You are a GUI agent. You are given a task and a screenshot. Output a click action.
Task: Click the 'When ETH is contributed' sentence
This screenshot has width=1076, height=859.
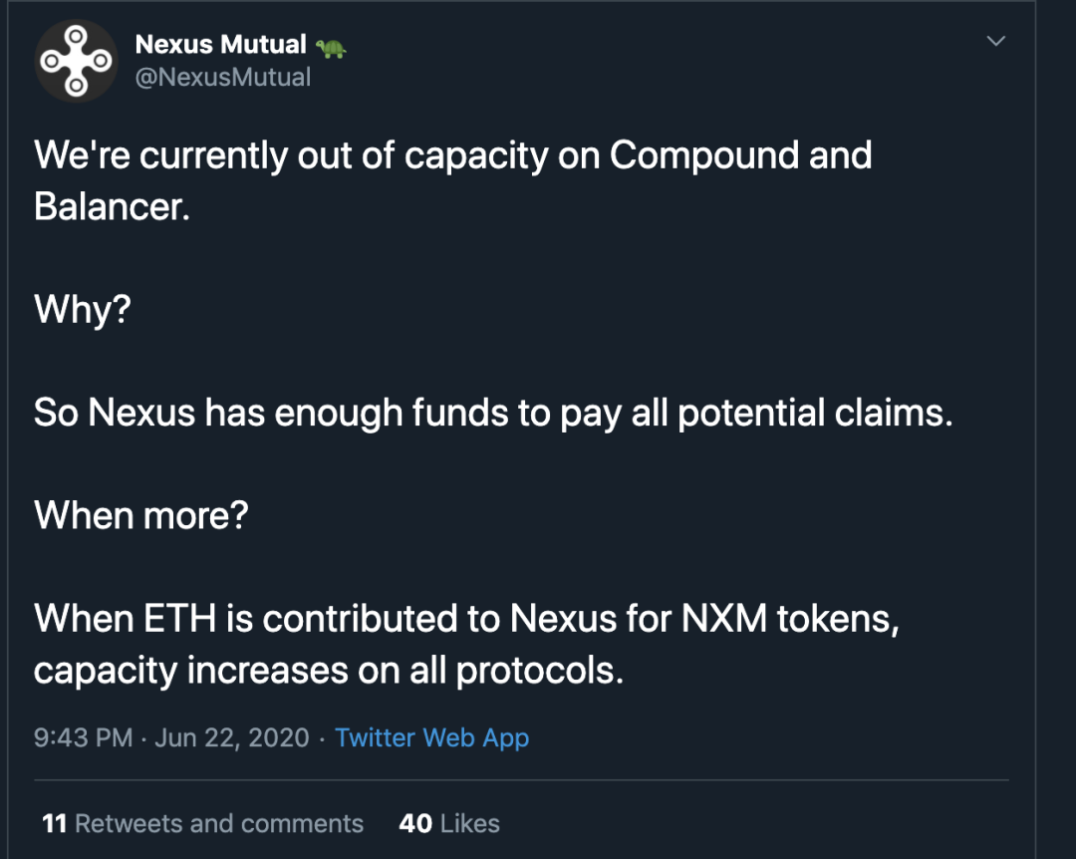click(466, 619)
